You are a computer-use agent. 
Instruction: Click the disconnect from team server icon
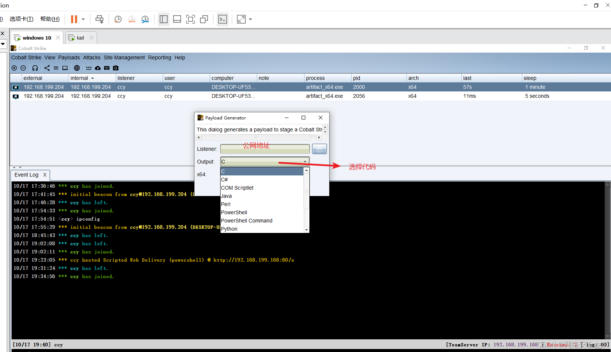[x=23, y=68]
